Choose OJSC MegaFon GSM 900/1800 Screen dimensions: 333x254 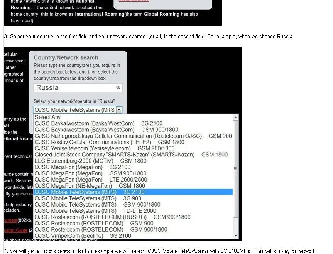pyautogui.click(x=133, y=173)
